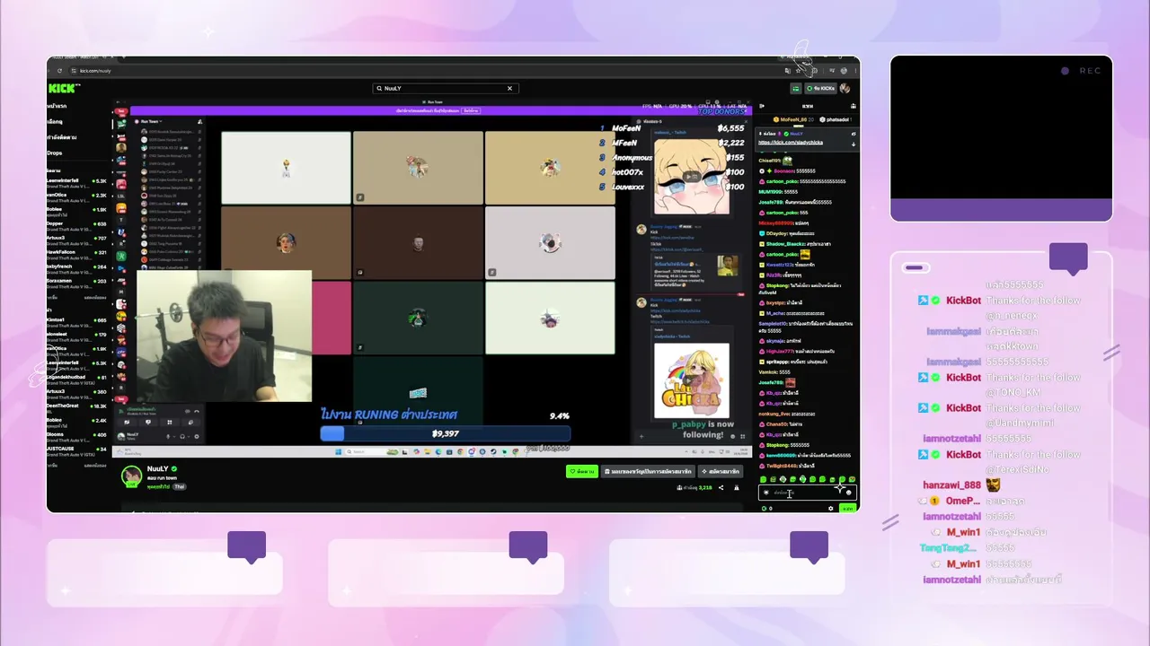Click the Thai language tag

[x=179, y=486]
